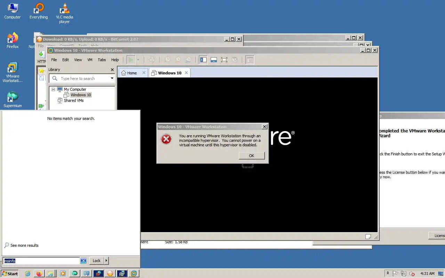The image size is (445, 278).
Task: Open the Firefox desktop shortcut
Action: (13, 40)
